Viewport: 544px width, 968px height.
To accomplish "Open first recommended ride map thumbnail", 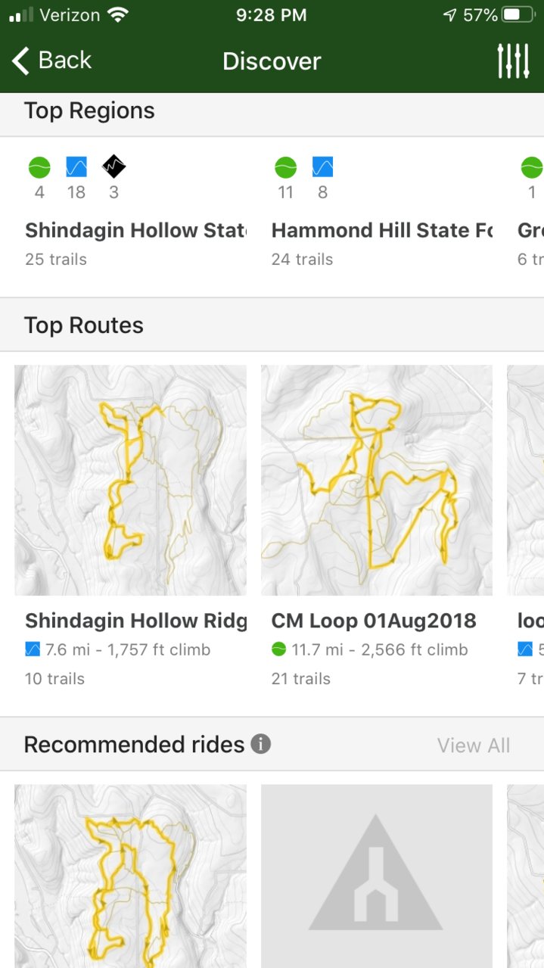I will pos(130,876).
